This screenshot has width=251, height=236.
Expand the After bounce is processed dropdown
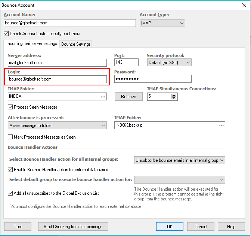[x=57, y=125]
